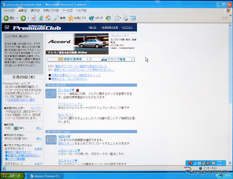Viewport: 233px width, 179px height.
Task: Click the 道路交通情報 button
Action: (x=69, y=59)
